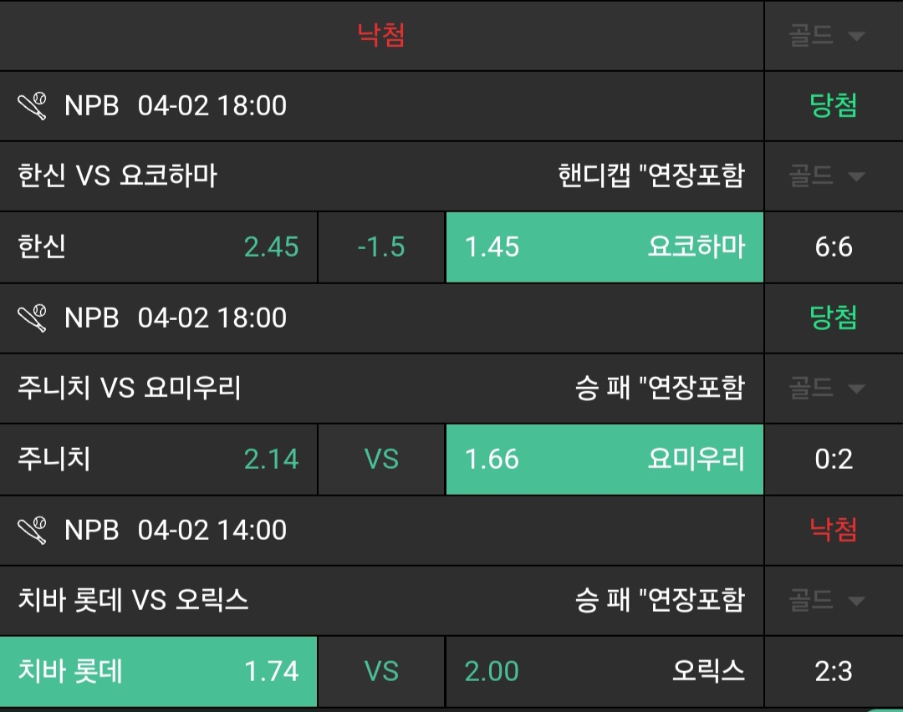
Task: Click 당첨 status for the 한신 match
Action: pyautogui.click(x=833, y=106)
